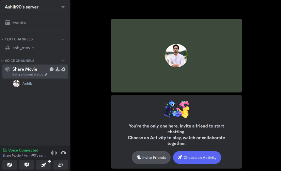Click the pencil icon beside channel status

click(46, 74)
